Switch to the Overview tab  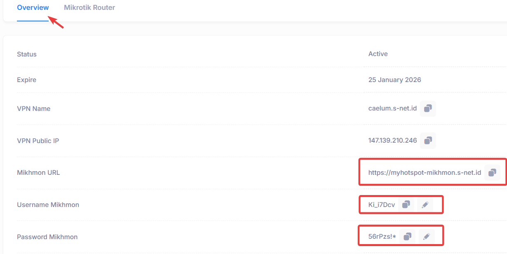(33, 7)
